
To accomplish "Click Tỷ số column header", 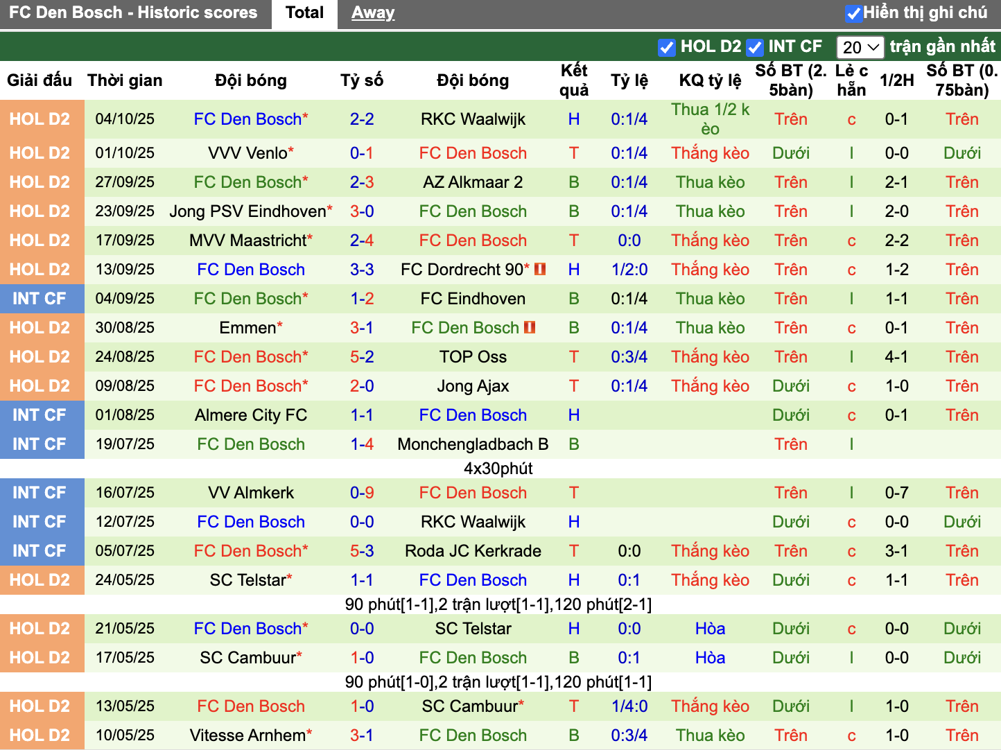I will 362,80.
